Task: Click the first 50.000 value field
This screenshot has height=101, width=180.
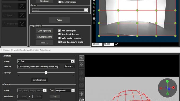Action: click(x=97, y=44)
